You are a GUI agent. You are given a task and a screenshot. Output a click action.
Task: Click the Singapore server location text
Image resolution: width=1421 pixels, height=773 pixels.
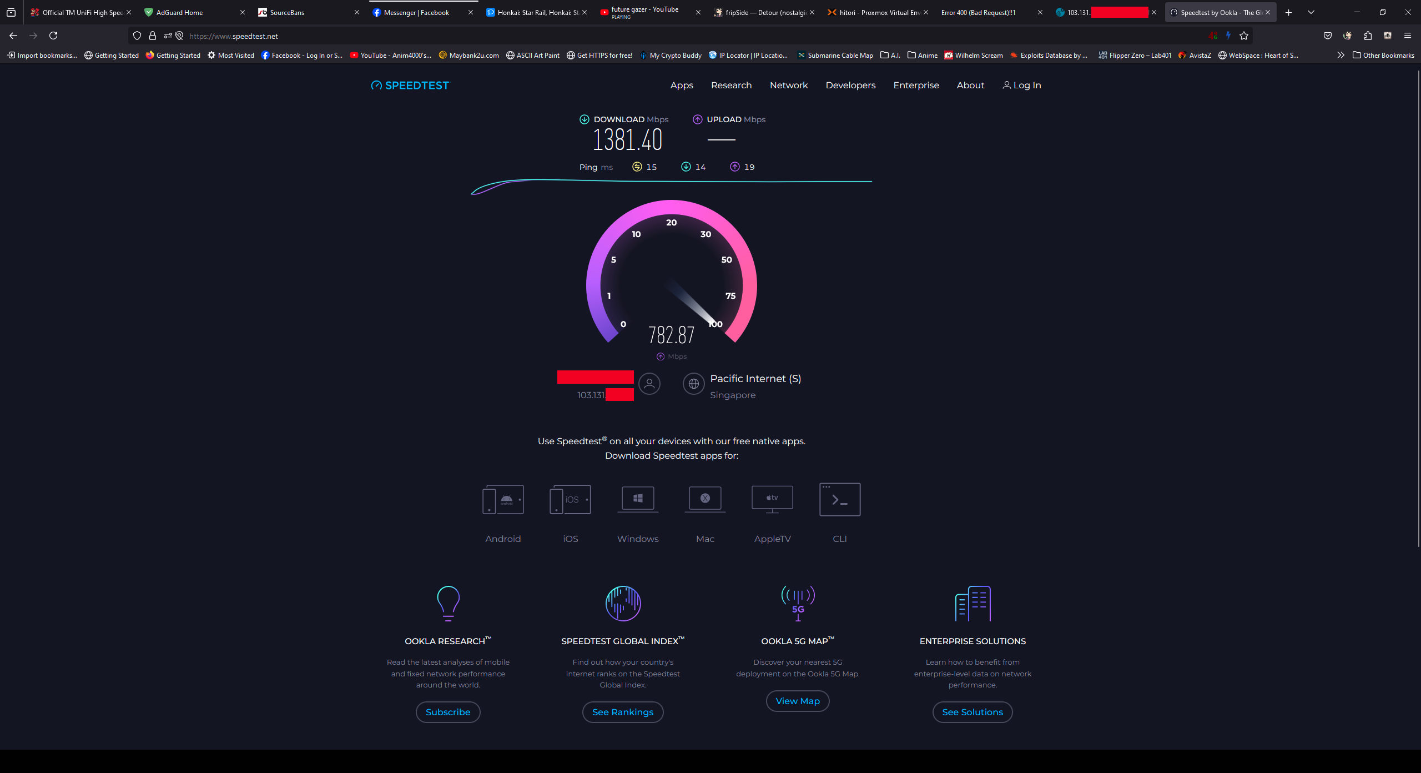(x=733, y=395)
